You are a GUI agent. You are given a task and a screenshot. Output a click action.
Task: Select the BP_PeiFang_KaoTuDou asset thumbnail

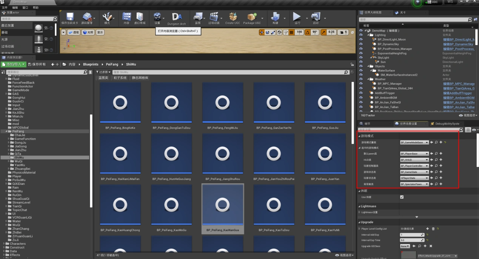click(274, 205)
